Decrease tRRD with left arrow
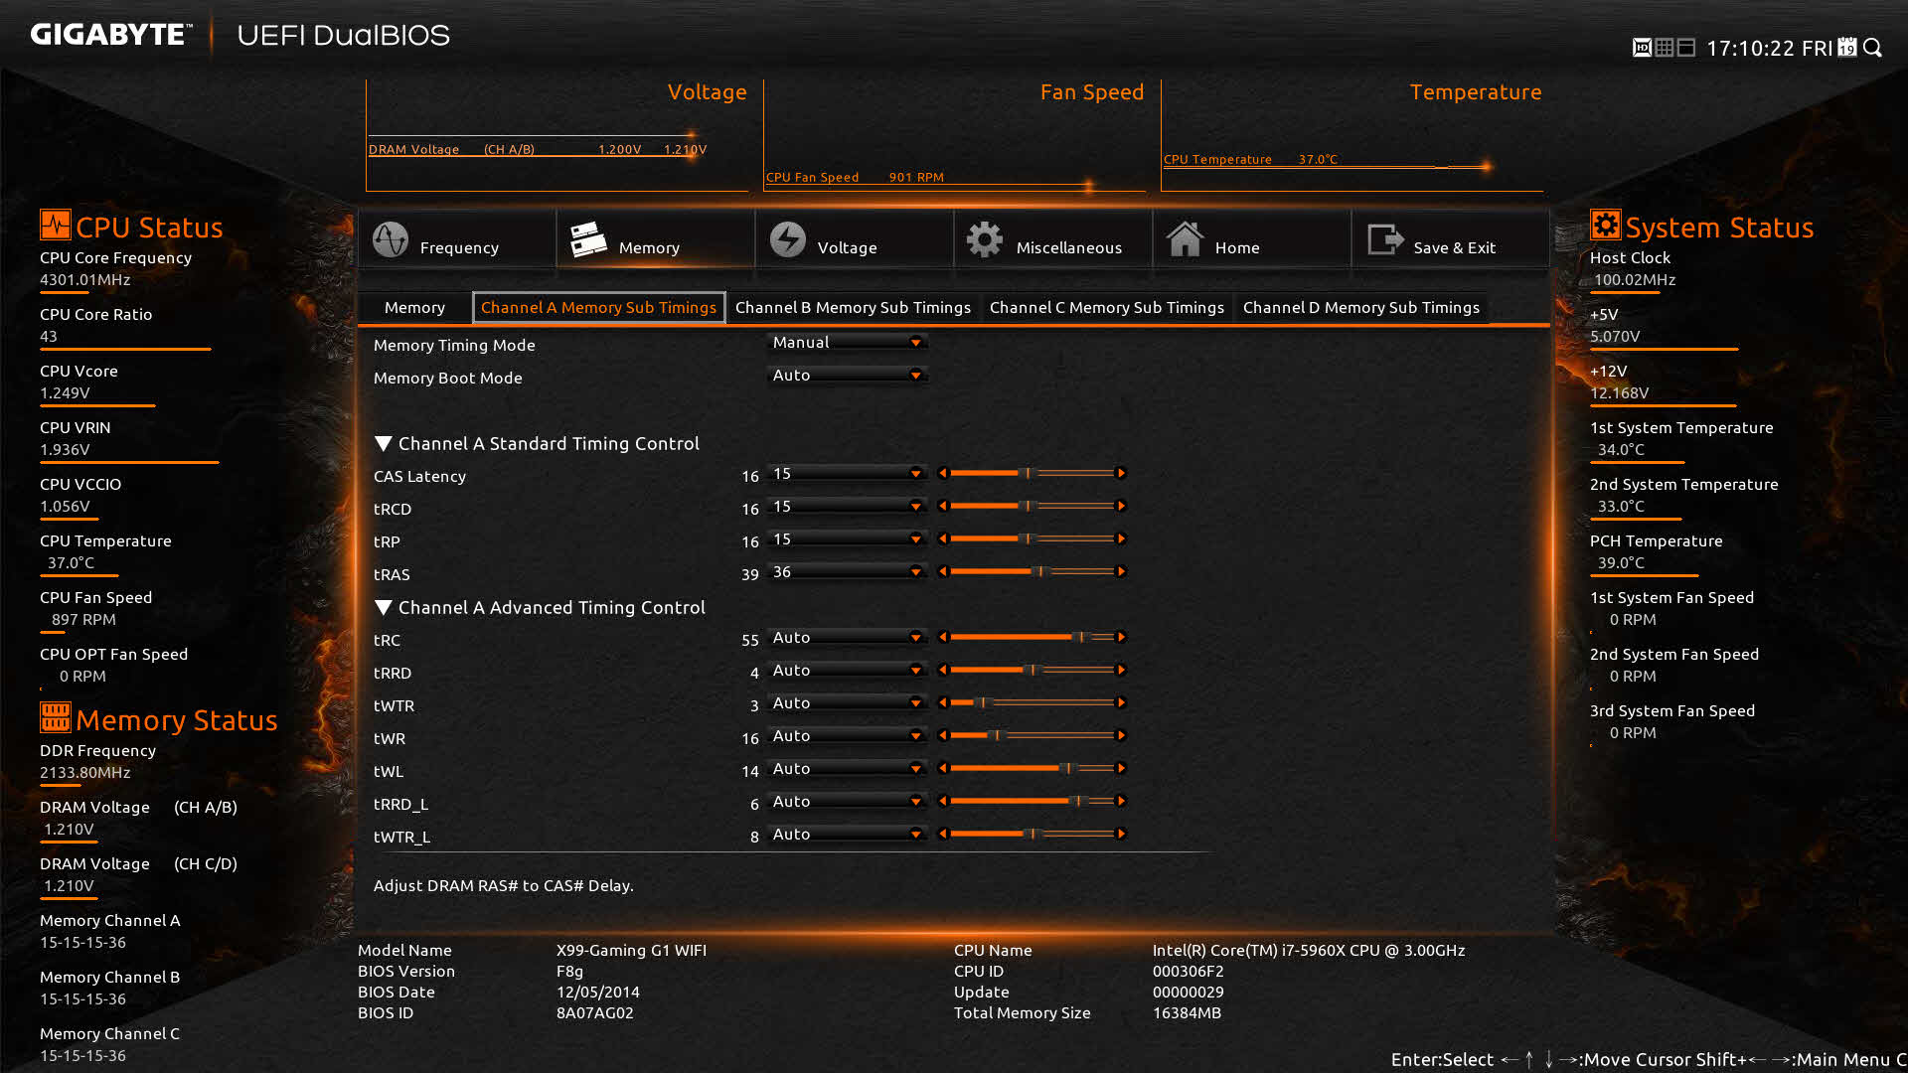 (x=943, y=670)
